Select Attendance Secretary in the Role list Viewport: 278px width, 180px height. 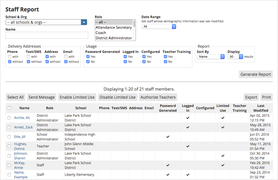click(113, 27)
